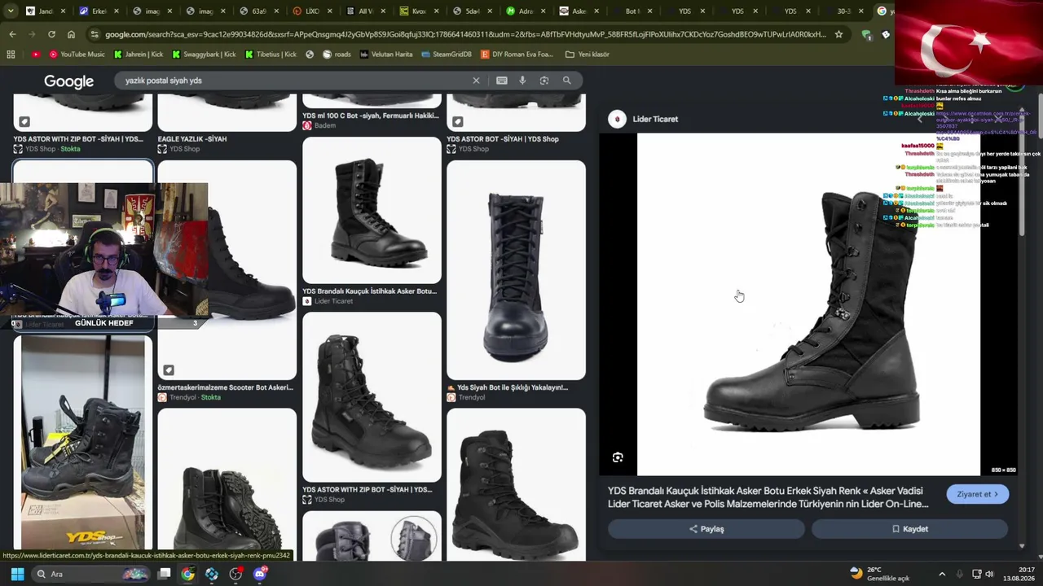Search inside the preview image with Lens

(x=618, y=457)
